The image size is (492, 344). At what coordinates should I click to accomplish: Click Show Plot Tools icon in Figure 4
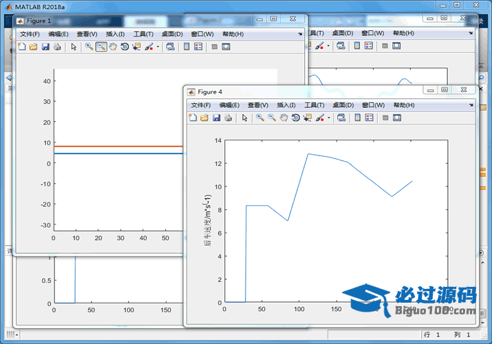(x=397, y=118)
